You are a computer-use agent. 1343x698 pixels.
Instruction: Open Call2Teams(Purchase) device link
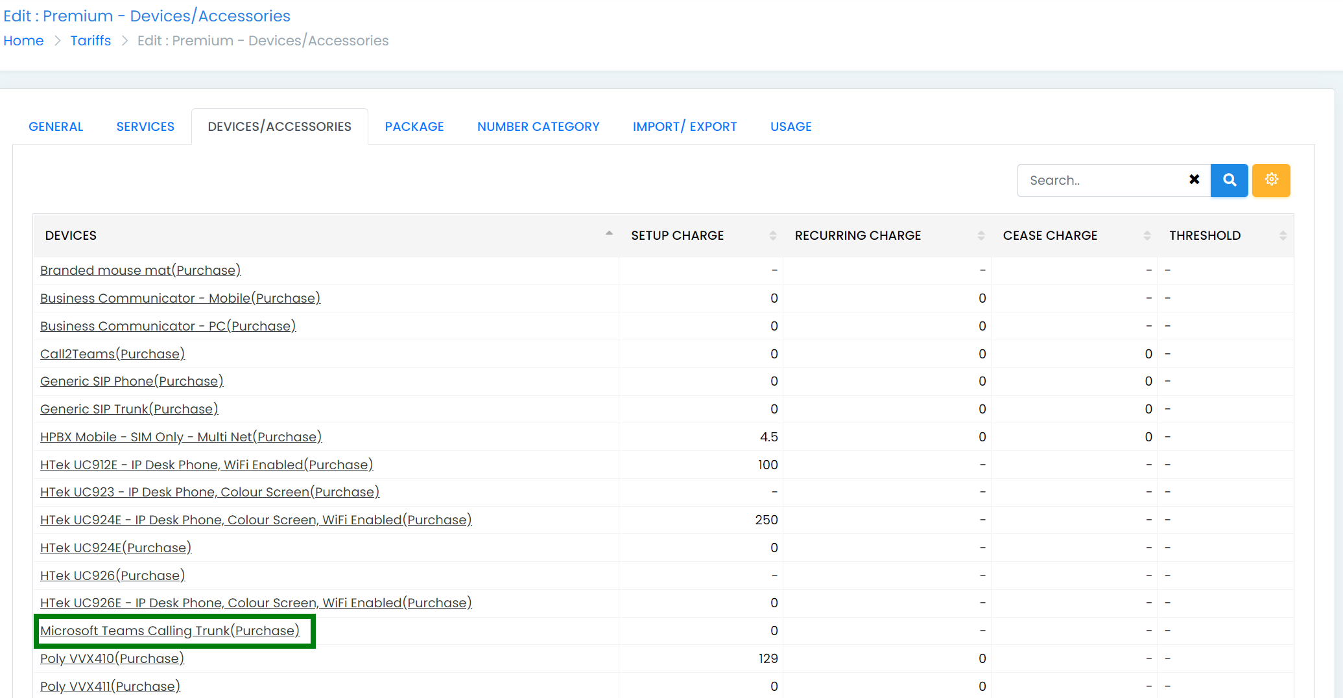[x=112, y=354]
